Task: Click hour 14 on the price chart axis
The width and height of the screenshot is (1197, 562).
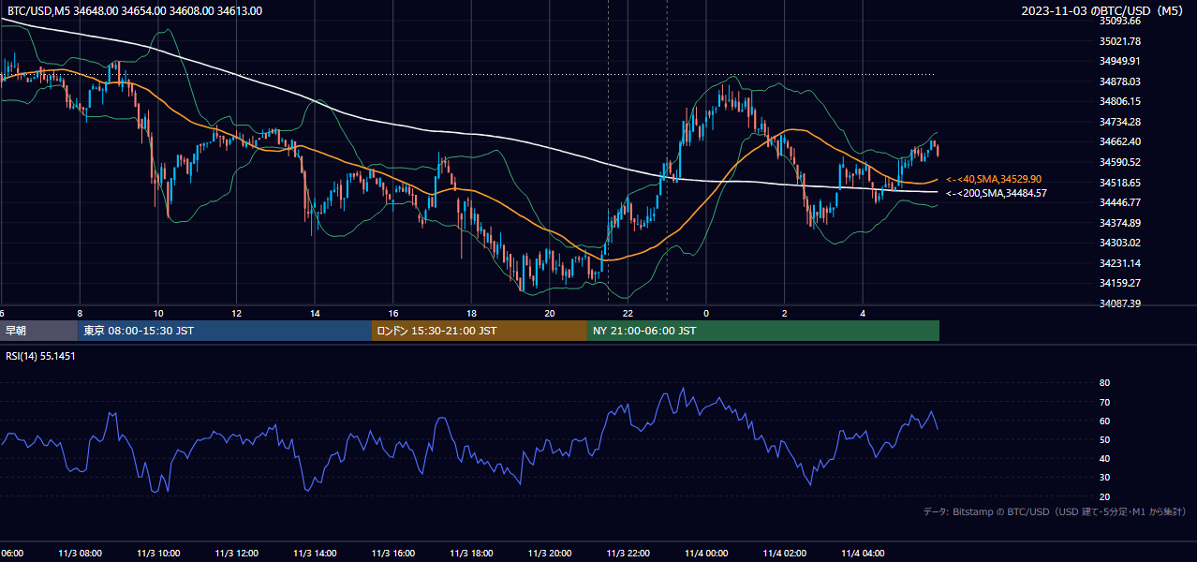Action: click(315, 314)
